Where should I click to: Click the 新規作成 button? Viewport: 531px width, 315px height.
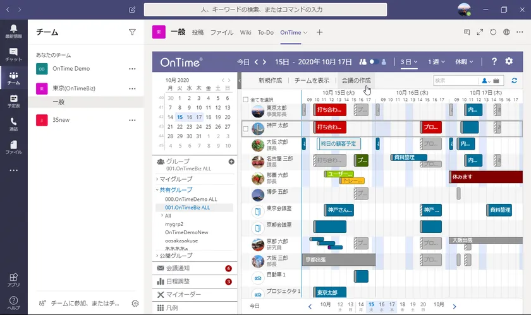pyautogui.click(x=271, y=81)
